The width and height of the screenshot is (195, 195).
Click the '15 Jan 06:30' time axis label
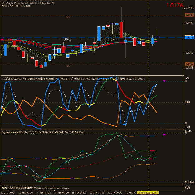[x=79, y=193]
